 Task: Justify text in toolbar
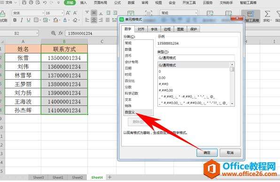[x=108, y=20]
